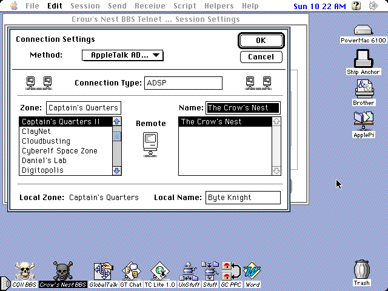Confirm settings with the OK button
Screen dimensions: 388x291
tap(261, 41)
